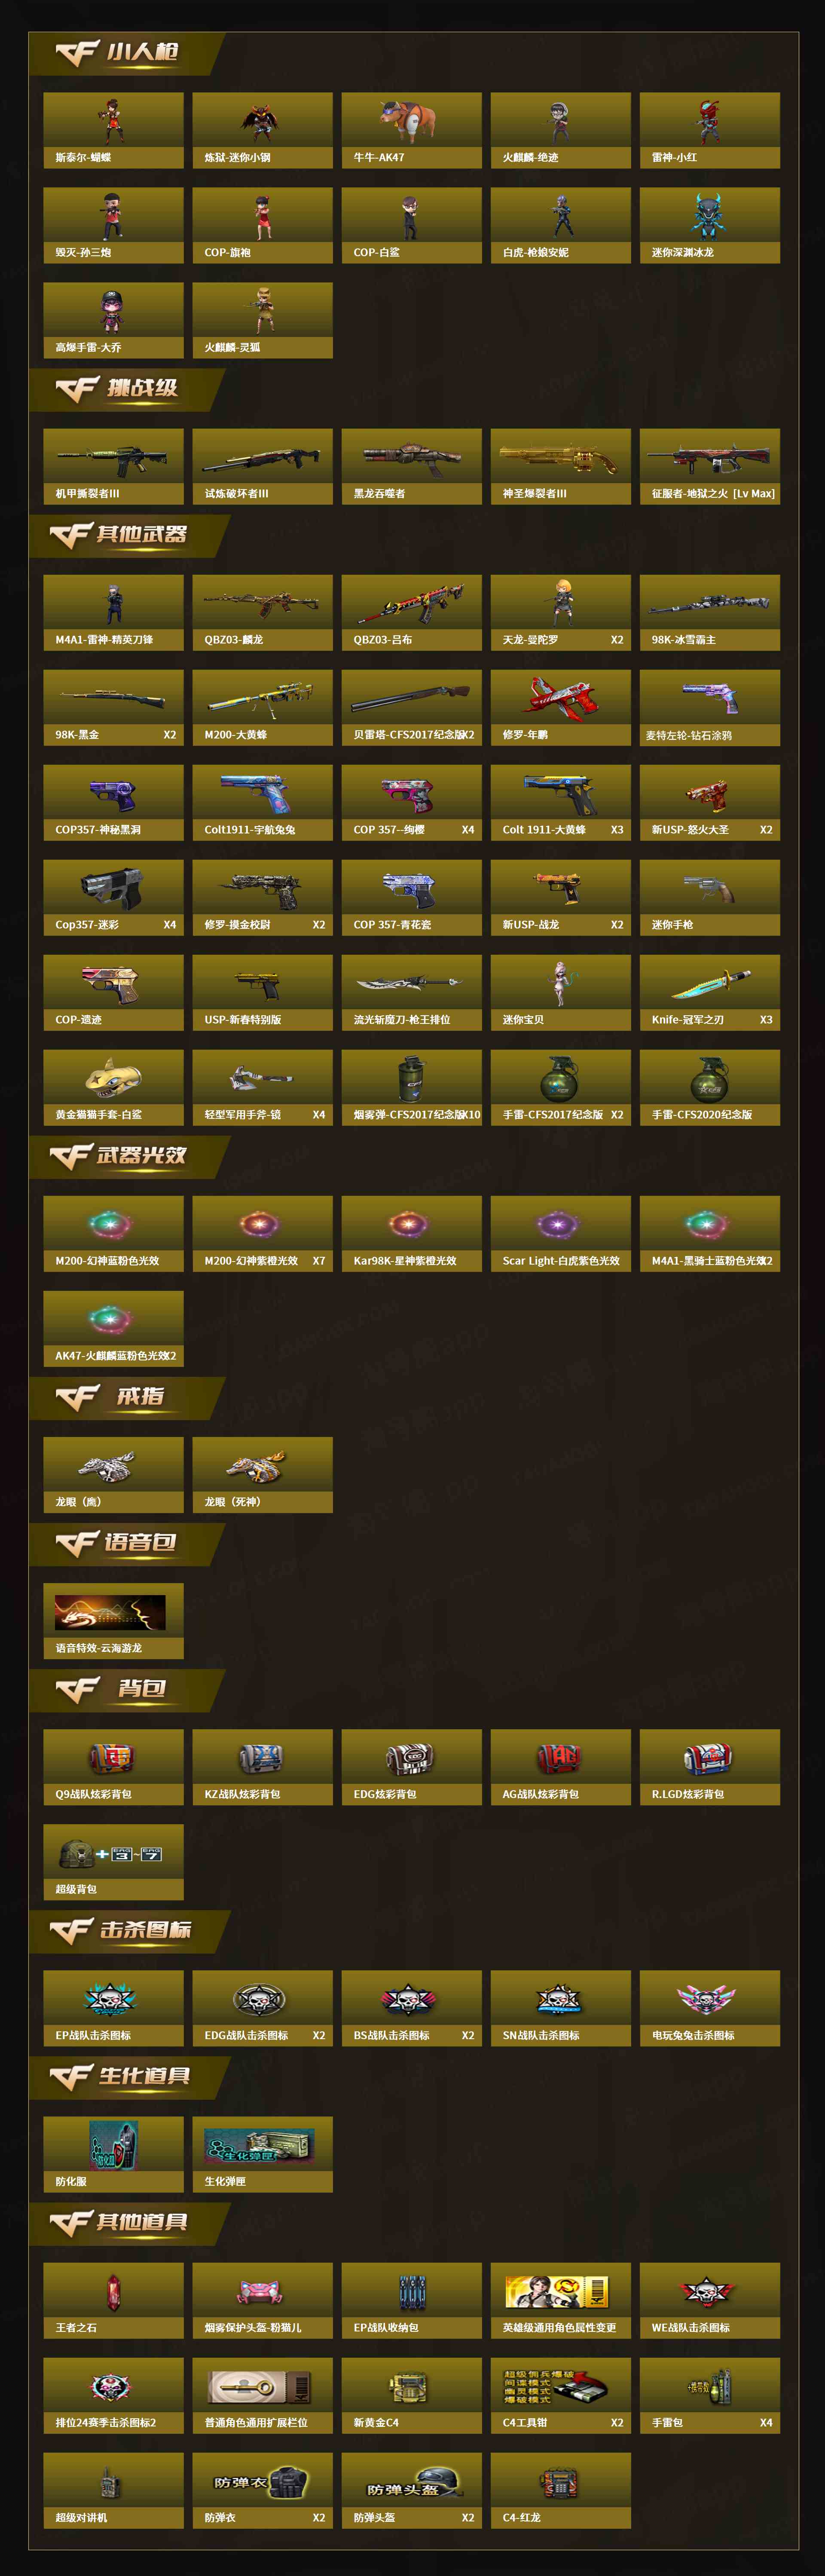Open the 英雄级通用角色属性变更 card
Screen dimensions: 825x2576
560,2300
